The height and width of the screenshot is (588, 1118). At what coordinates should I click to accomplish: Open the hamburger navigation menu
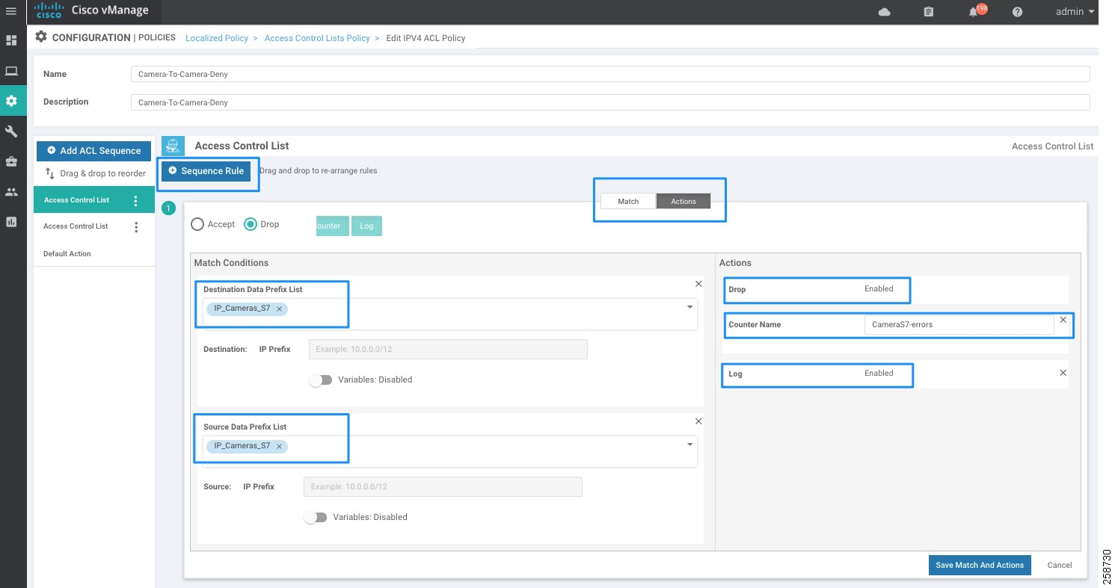point(11,11)
